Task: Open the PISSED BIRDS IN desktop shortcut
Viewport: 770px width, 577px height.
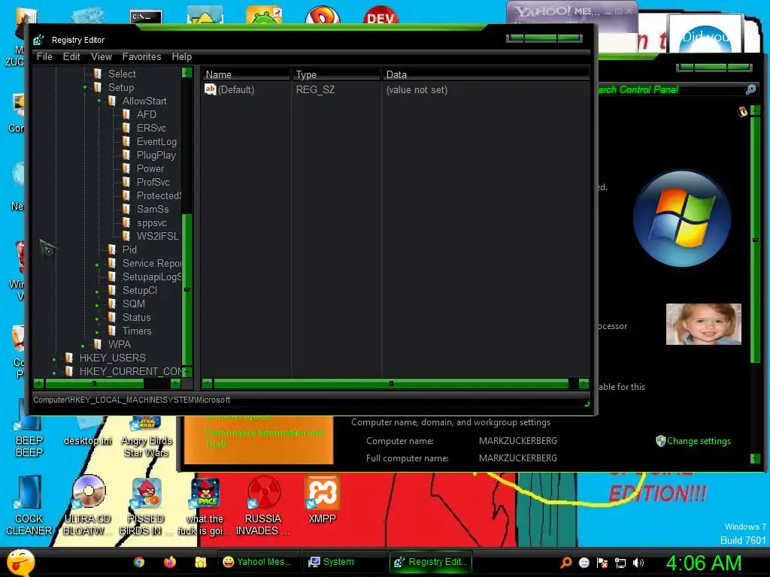Action: [x=145, y=506]
